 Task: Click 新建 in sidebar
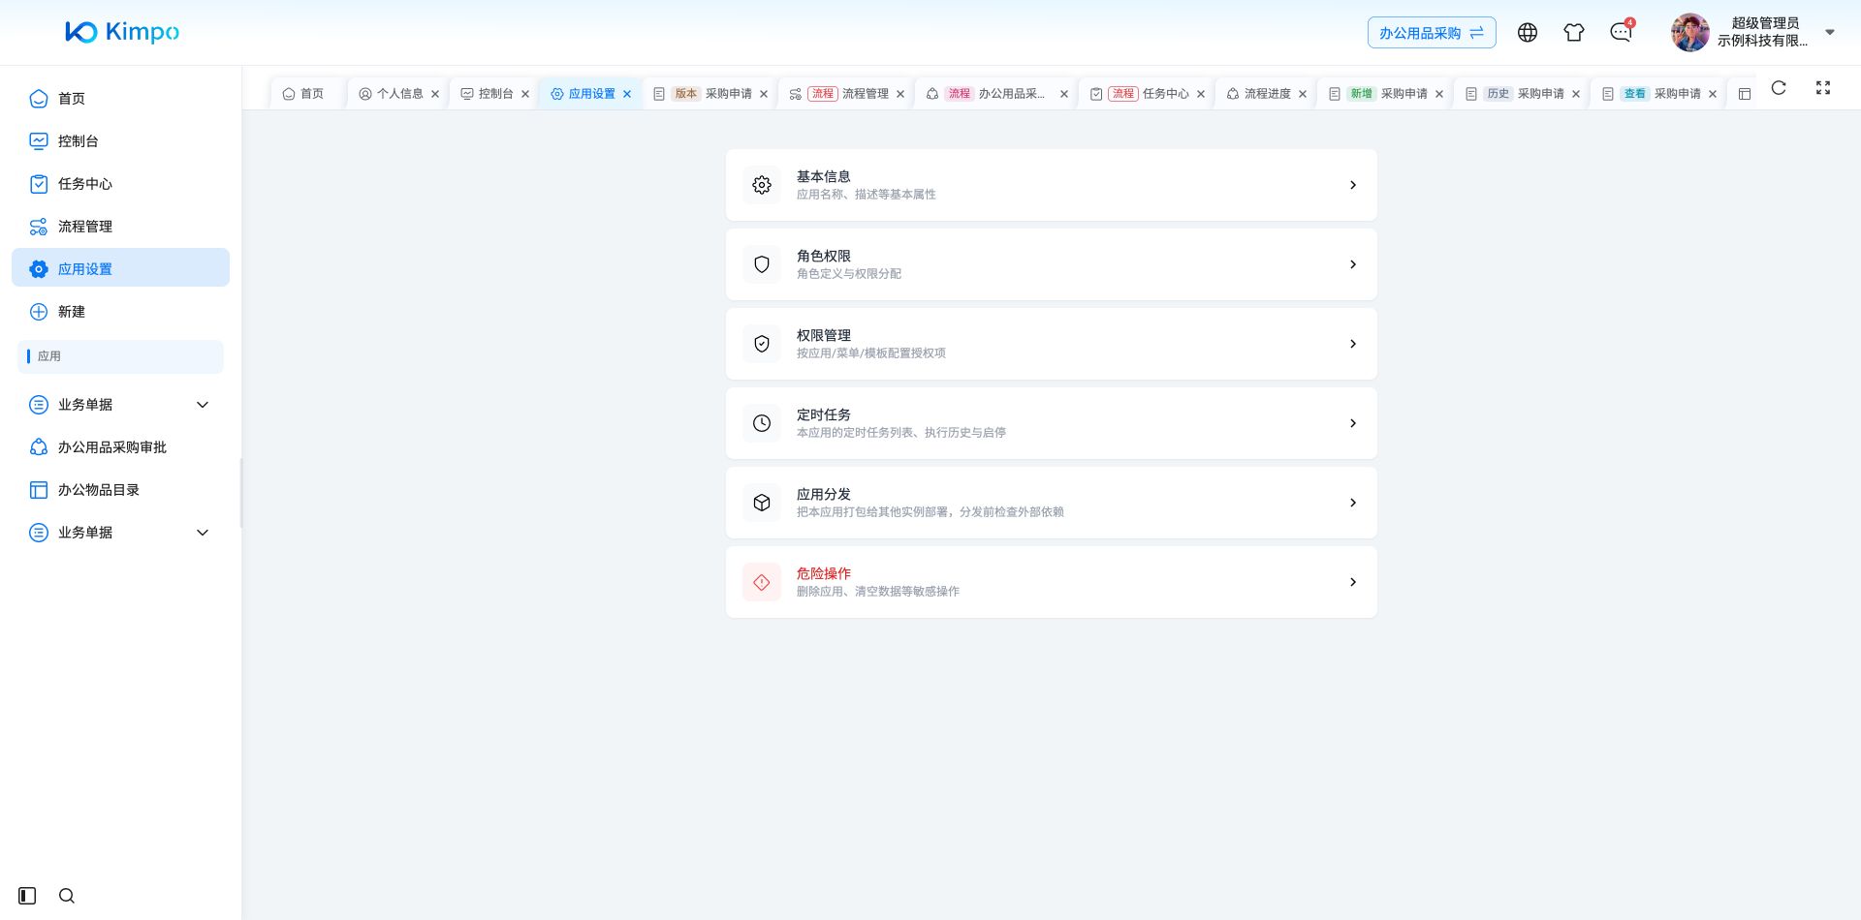(x=120, y=312)
